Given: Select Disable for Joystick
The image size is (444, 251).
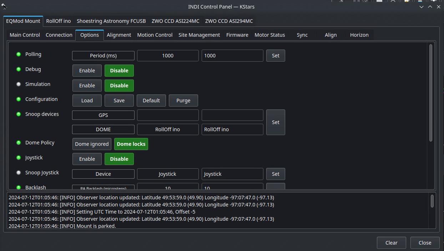Looking at the screenshot, I should (119, 159).
